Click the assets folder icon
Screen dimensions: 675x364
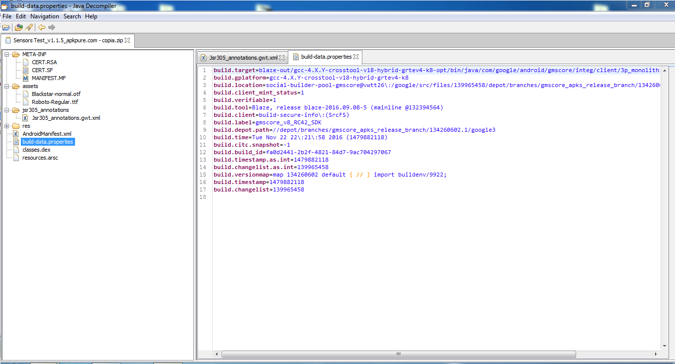(16, 86)
